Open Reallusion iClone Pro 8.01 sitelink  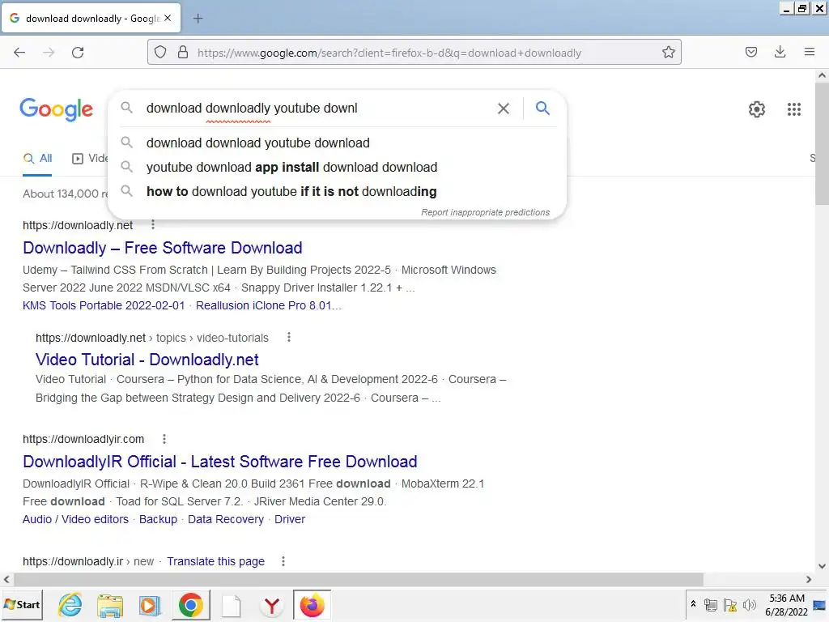point(269,305)
